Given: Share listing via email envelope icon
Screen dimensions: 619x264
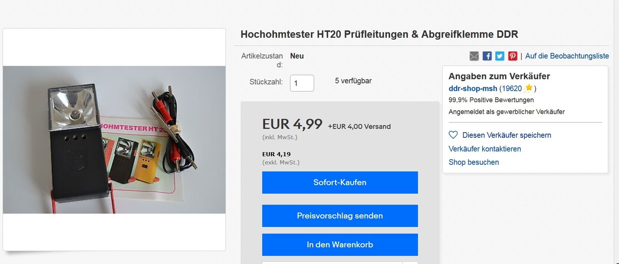Looking at the screenshot, I should coord(474,56).
